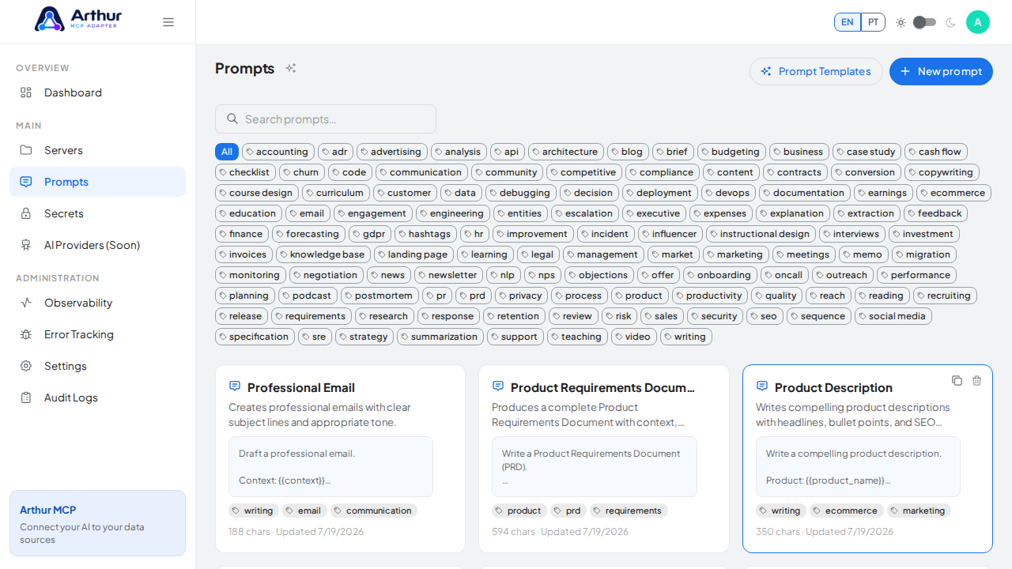This screenshot has height=569, width=1012.
Task: Click the Audit Logs clipboard icon
Action: click(26, 398)
